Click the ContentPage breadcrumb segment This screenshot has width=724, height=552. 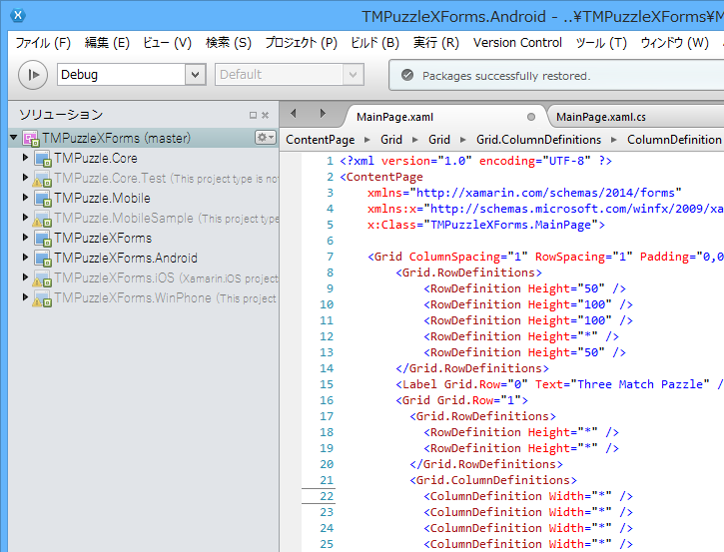pos(320,140)
